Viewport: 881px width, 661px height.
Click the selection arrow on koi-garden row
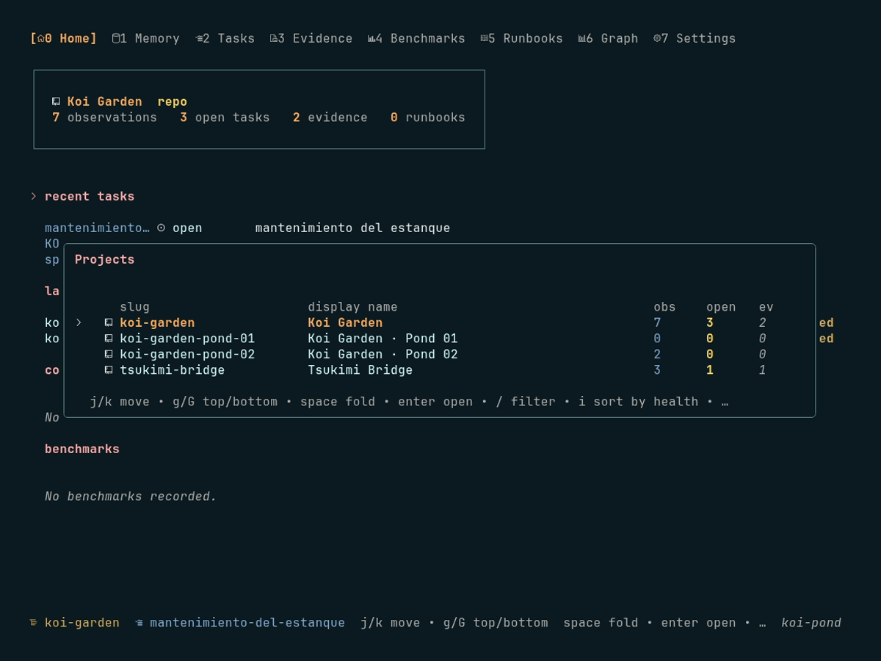[x=79, y=322]
